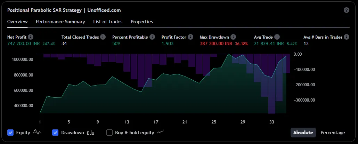Click the help question mark icon
358x144 pixels.
click(347, 10)
